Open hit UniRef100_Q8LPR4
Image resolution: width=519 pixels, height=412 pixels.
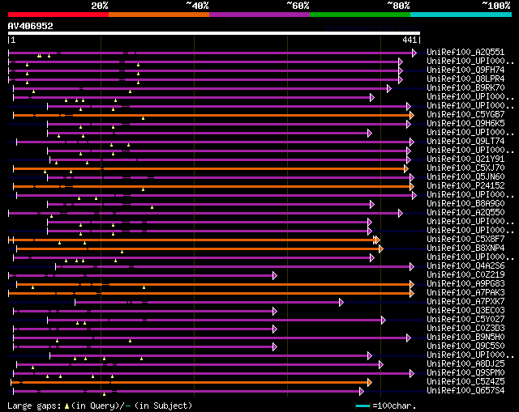(465, 79)
